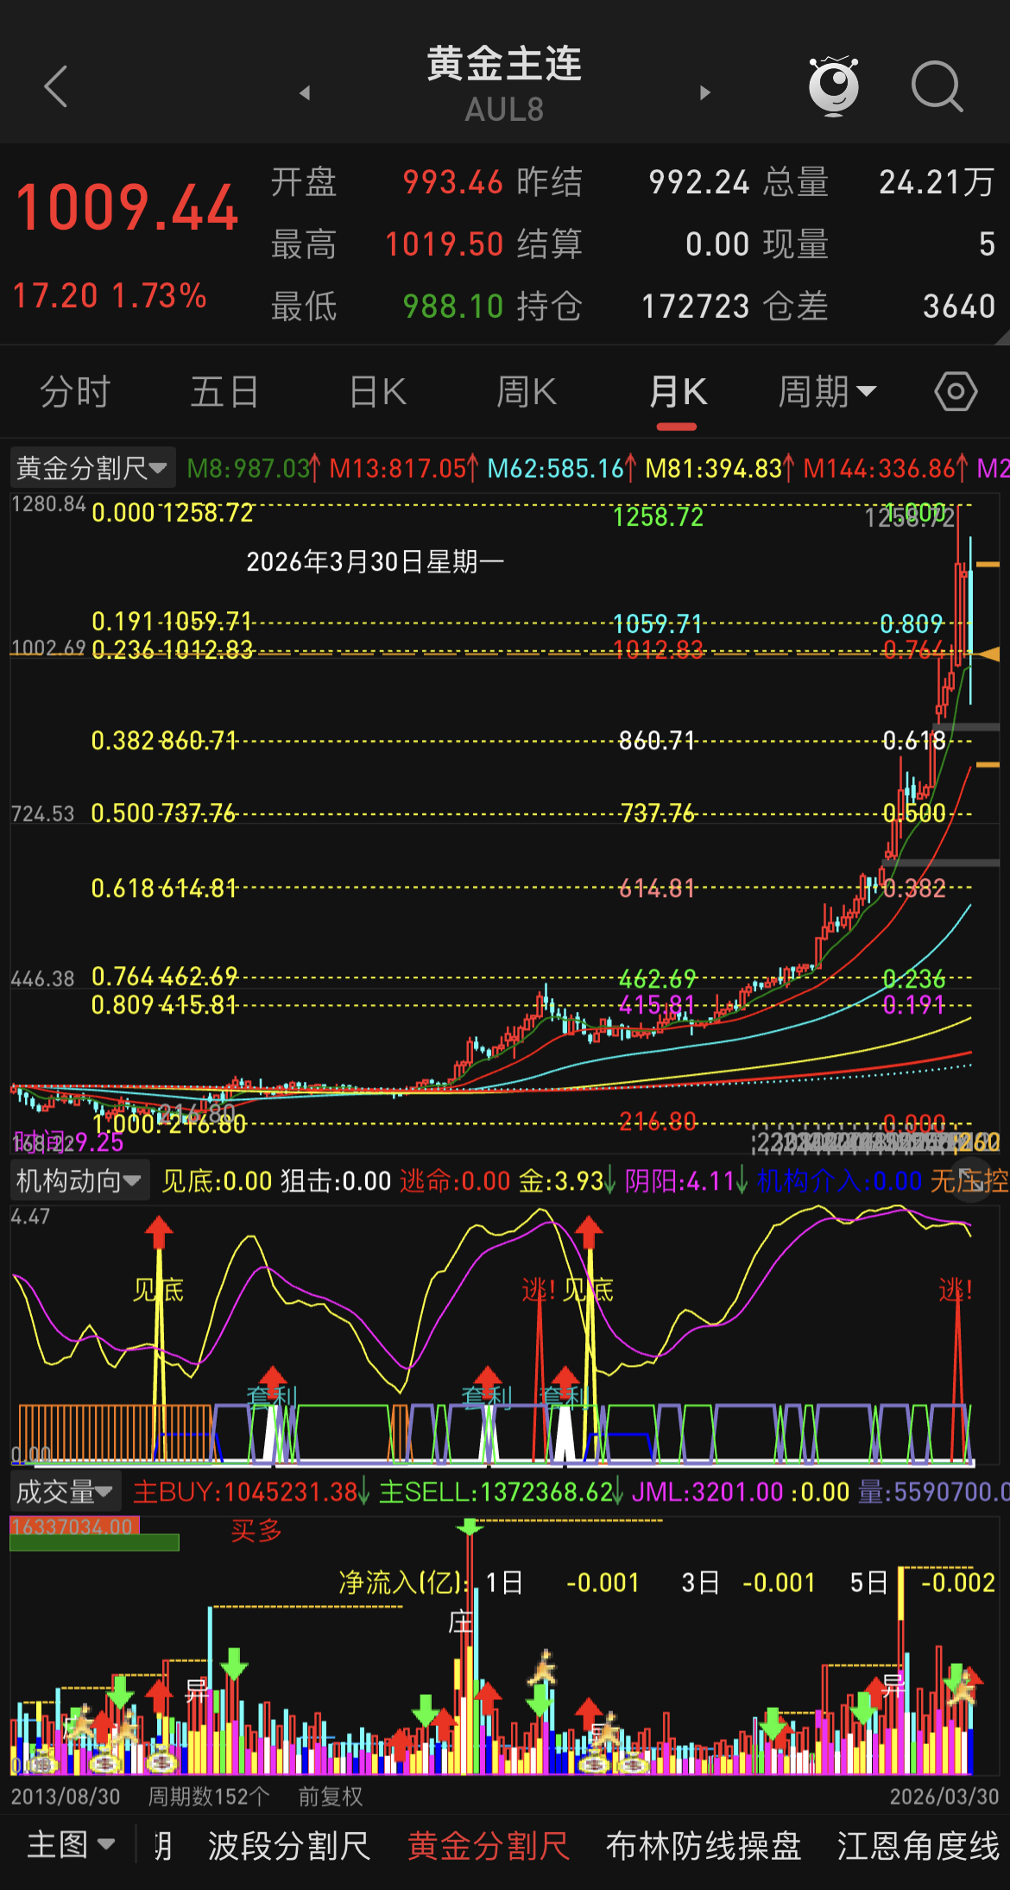
Task: Tap the 仓差 3640 value
Action: pyautogui.click(x=959, y=307)
